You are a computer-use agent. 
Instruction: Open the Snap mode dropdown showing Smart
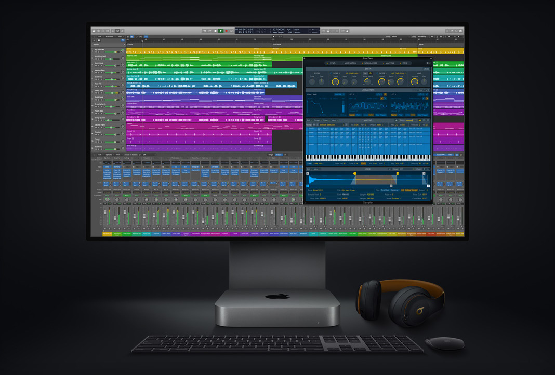point(395,37)
